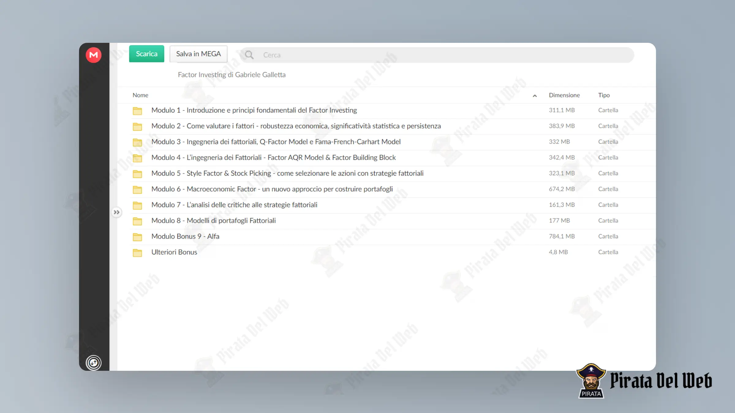The width and height of the screenshot is (735, 413).
Task: Sort by the Nome column header
Action: coord(140,95)
